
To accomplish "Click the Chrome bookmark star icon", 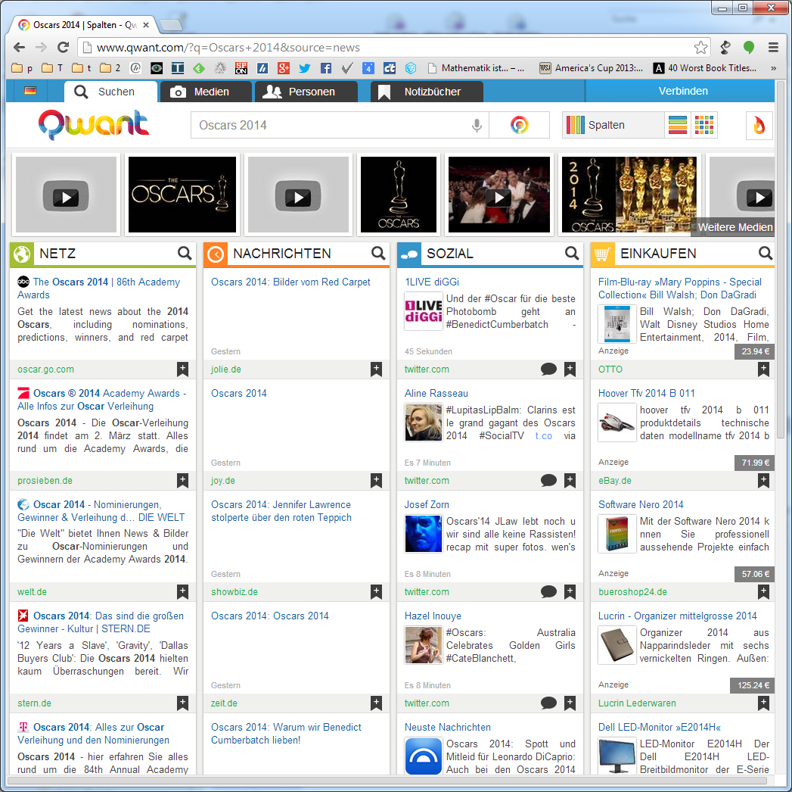I will [701, 47].
